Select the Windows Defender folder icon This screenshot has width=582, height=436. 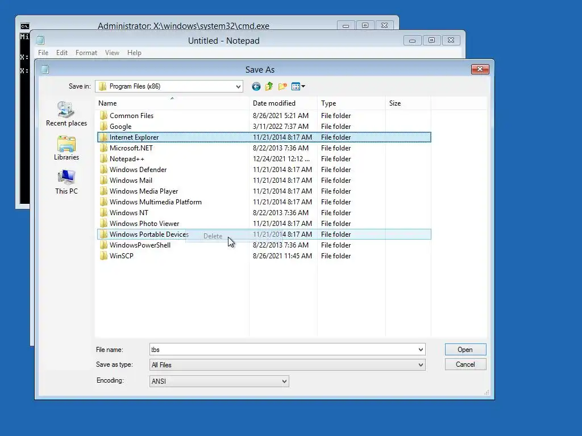click(x=103, y=169)
